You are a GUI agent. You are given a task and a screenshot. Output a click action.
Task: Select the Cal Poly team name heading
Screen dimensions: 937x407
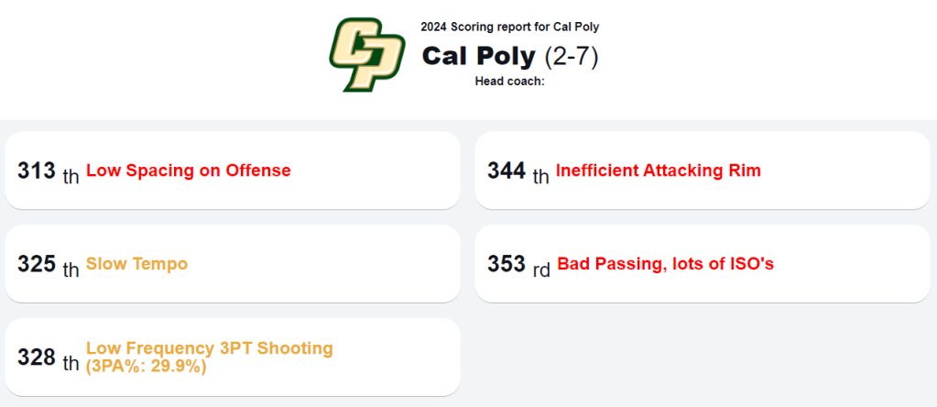pos(478,56)
